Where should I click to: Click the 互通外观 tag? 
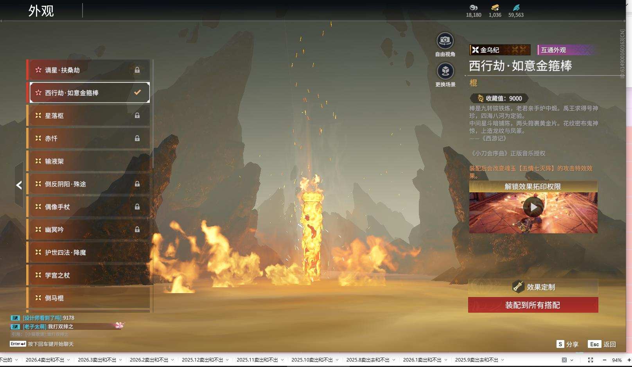click(567, 50)
